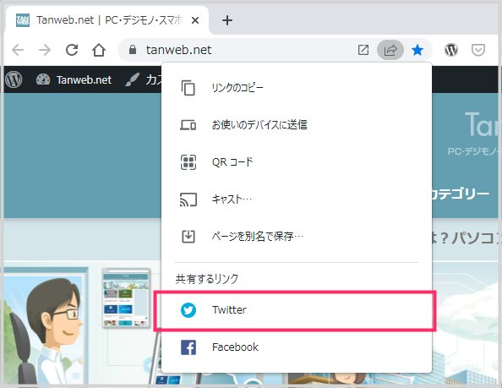The height and width of the screenshot is (388, 502).
Task: Choose リンクのコピー from share menu
Action: [297, 88]
